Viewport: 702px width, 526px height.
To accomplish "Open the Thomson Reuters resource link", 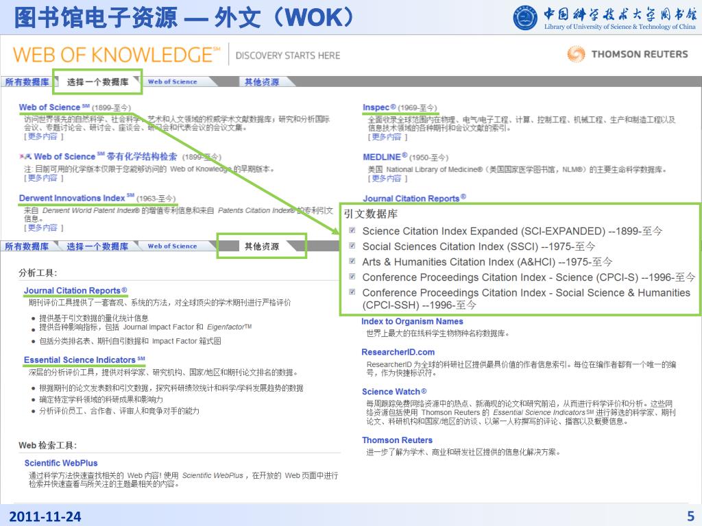I will tap(397, 440).
